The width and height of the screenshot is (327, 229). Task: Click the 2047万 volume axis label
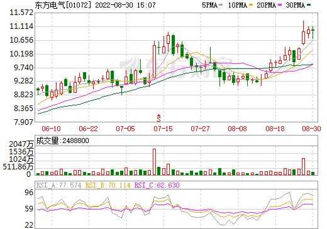(x=21, y=144)
